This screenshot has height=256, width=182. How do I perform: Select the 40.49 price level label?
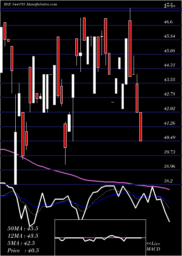[x=170, y=138]
